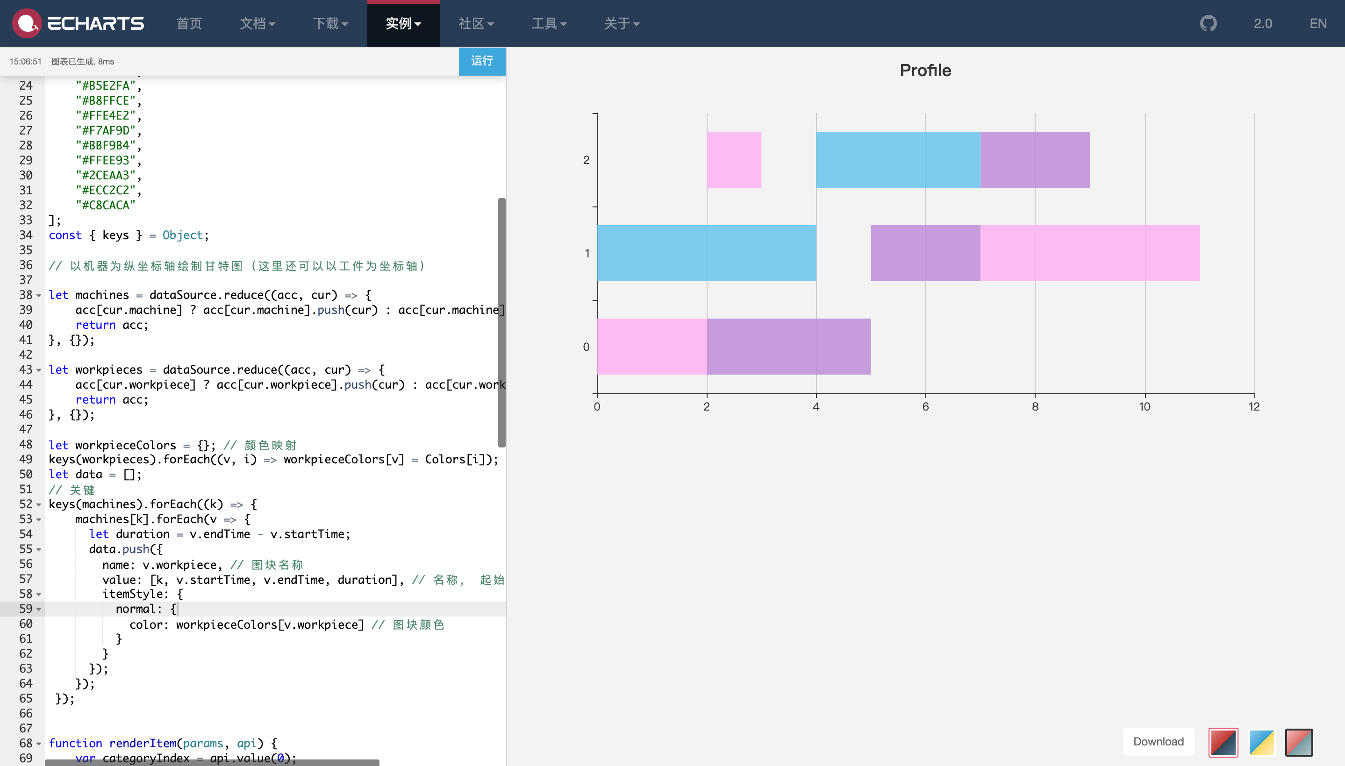Collapse code fold arrow at line 43

coord(39,370)
